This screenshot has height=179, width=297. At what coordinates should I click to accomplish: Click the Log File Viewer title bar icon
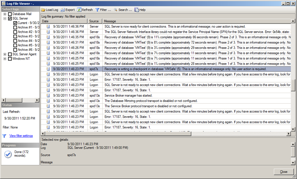pyautogui.click(x=3, y=3)
